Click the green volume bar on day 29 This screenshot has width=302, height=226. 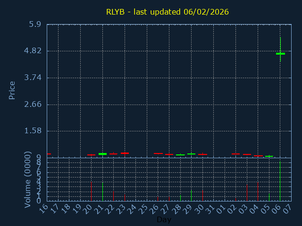tap(191, 195)
